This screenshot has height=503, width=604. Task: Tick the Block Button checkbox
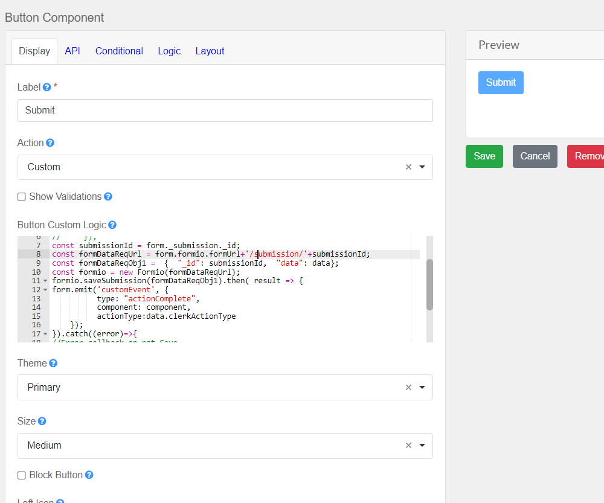click(x=22, y=475)
